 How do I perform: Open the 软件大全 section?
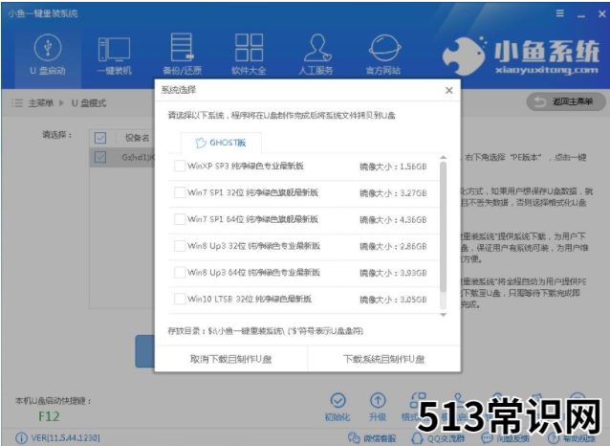click(249, 55)
